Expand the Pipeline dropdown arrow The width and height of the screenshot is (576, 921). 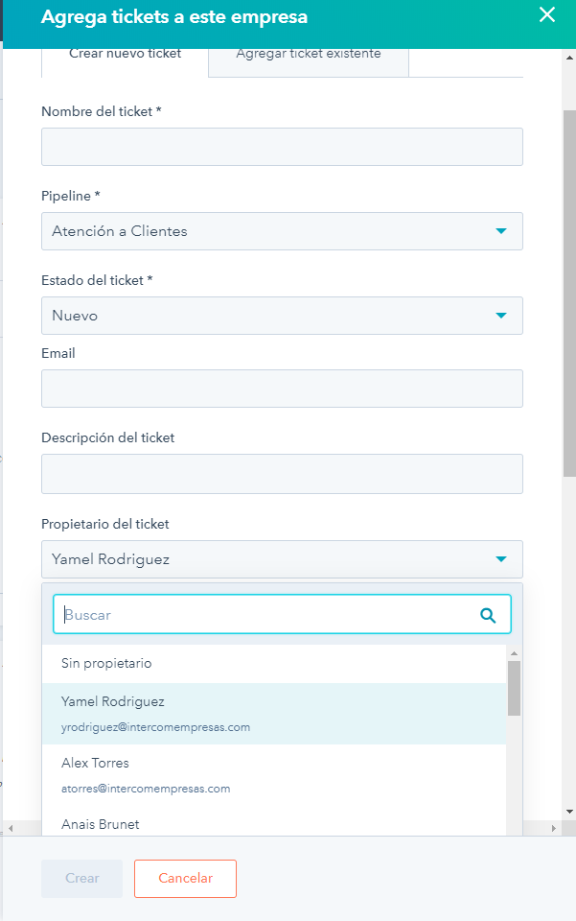tap(500, 231)
